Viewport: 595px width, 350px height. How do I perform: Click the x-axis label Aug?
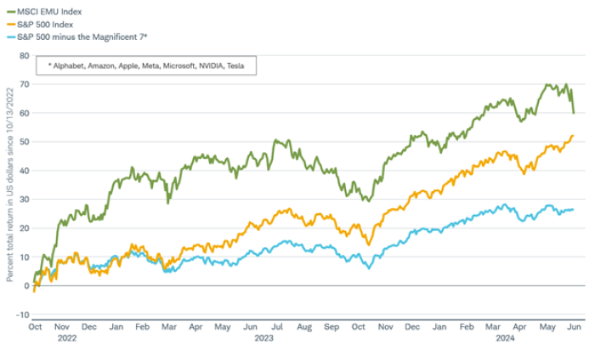[x=304, y=327]
